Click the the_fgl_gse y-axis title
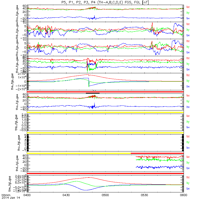The width and height of the screenshot is (197, 210). [9, 184]
